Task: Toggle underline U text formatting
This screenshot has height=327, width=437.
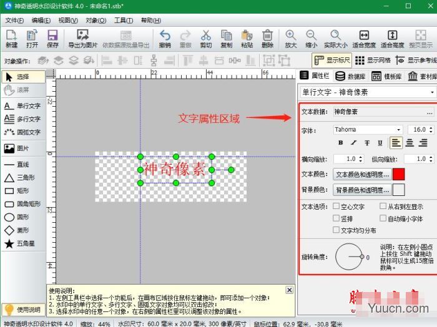Action: click(x=380, y=143)
